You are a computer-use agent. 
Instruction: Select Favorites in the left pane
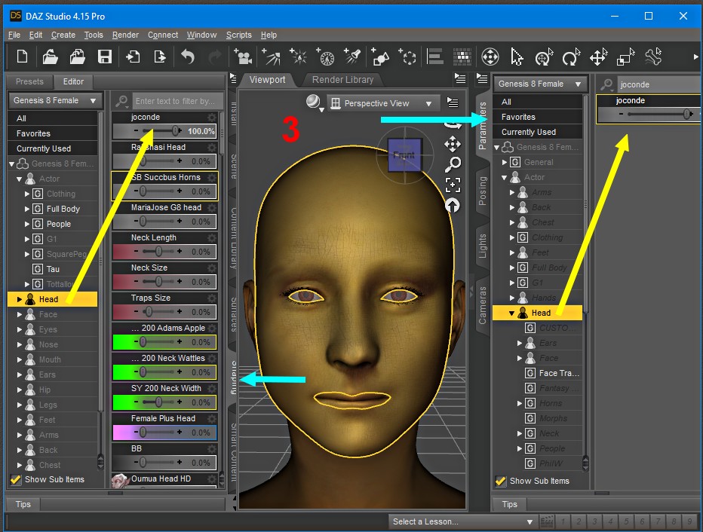tap(53, 133)
